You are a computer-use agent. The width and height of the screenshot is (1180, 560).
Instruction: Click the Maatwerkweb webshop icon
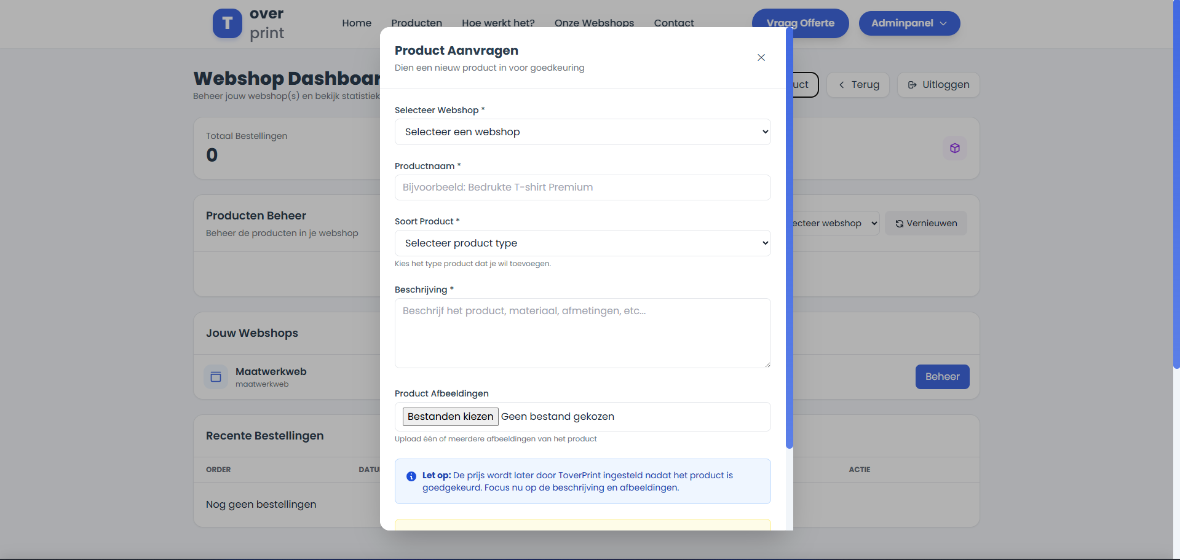point(216,377)
